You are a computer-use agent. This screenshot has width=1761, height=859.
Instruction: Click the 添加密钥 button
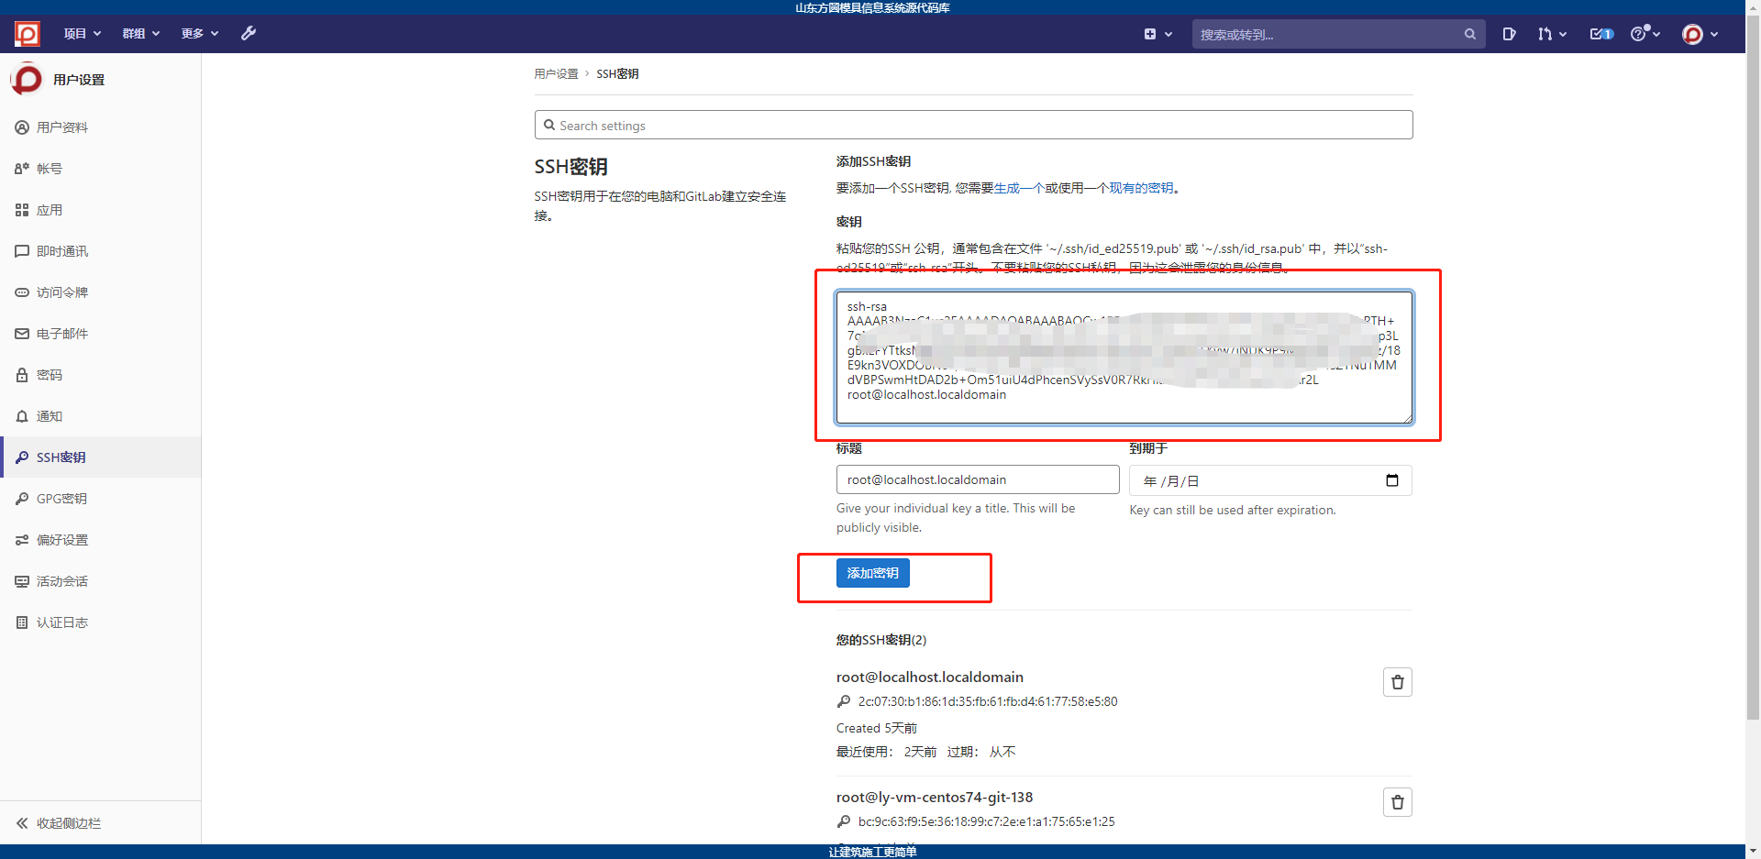tap(872, 573)
